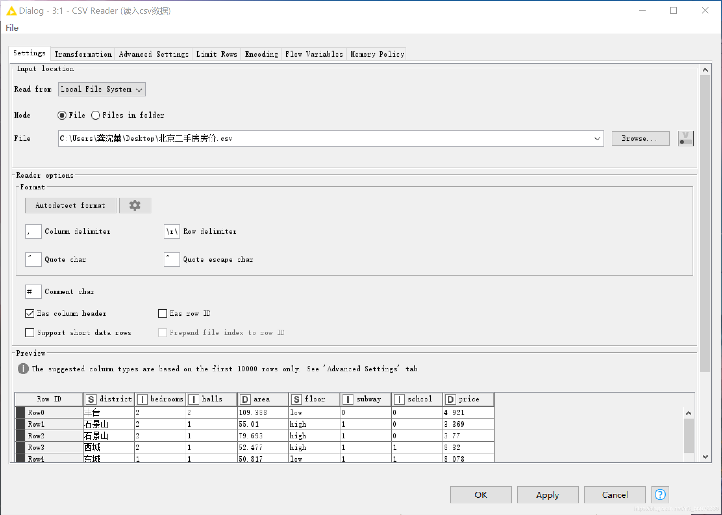Image resolution: width=722 pixels, height=515 pixels.
Task: Switch to the Transformation tab
Action: pos(83,54)
